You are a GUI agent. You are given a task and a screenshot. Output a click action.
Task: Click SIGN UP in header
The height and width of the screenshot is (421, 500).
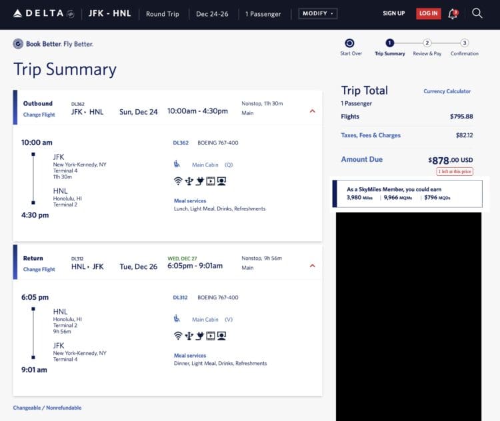393,13
